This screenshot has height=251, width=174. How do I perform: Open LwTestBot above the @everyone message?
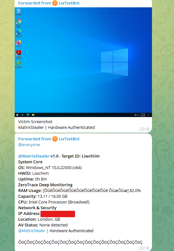pos(69,139)
